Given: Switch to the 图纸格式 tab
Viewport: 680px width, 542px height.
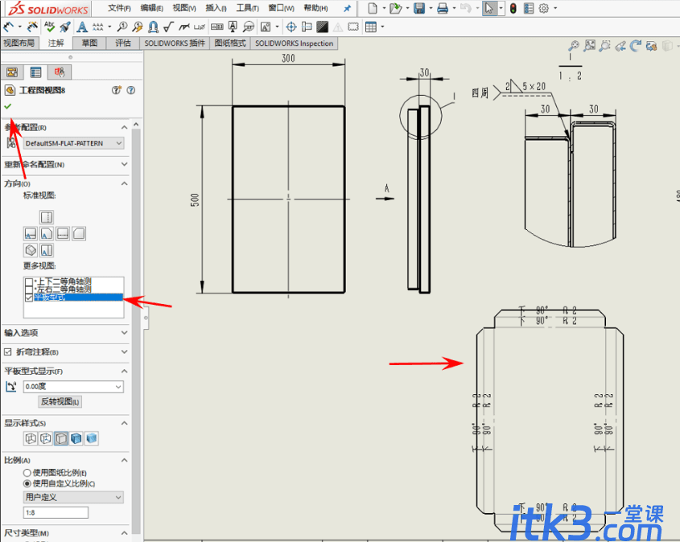Looking at the screenshot, I should 230,43.
